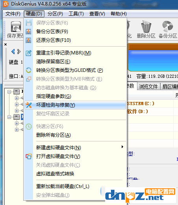Viewport: 178px width, 205px height.
Task: Click the 打开虚拟硬盘文件 menu icon
Action: (29, 156)
